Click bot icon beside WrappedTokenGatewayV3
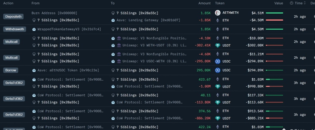Image resolution: width=315 pixels, height=130 pixels. click(34, 29)
